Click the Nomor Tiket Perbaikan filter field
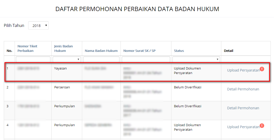The width and height of the screenshot is (274, 140). [33, 59]
